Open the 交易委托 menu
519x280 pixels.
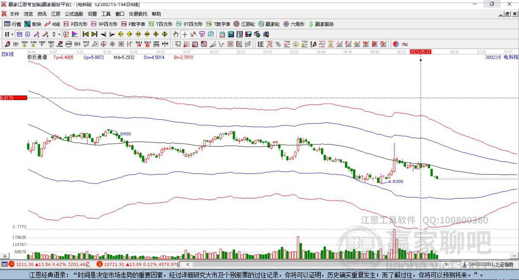138,14
